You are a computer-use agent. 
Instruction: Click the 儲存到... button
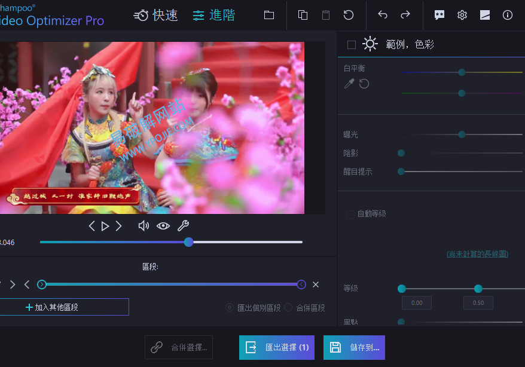coord(354,348)
